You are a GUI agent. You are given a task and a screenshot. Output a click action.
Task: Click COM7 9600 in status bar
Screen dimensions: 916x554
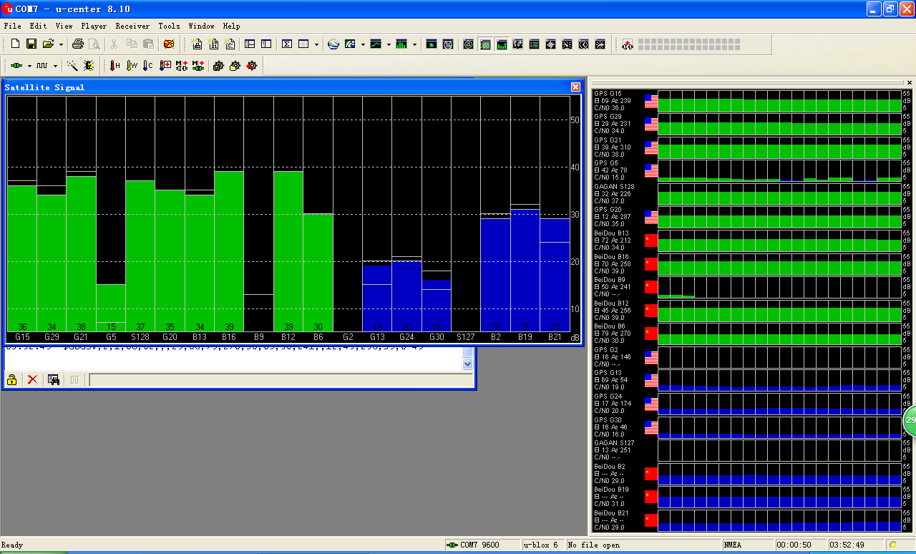tap(482, 545)
